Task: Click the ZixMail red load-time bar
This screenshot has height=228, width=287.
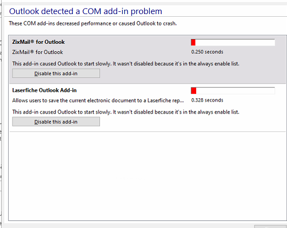Action: pyautogui.click(x=193, y=42)
